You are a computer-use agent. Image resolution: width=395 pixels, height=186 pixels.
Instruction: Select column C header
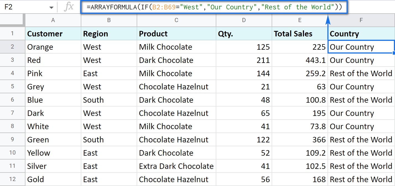(176, 20)
